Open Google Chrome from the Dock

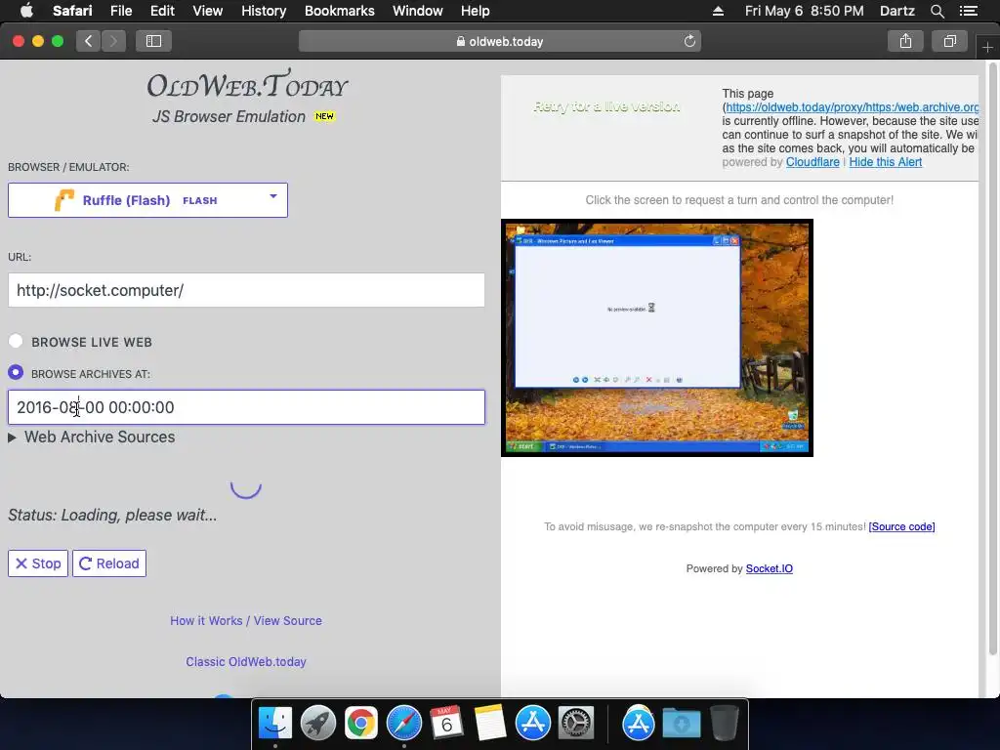coord(361,724)
